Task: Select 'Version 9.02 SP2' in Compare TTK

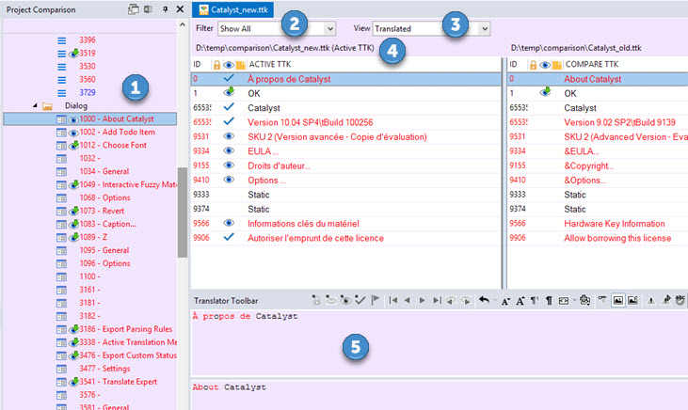Action: pos(619,122)
